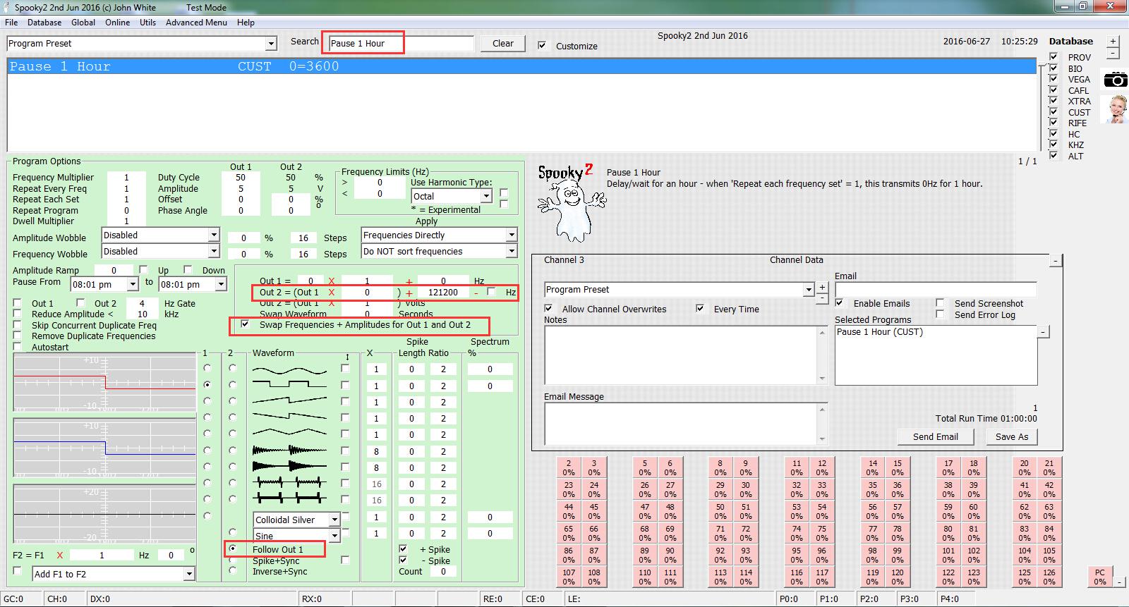Open the Utils menu

[147, 23]
